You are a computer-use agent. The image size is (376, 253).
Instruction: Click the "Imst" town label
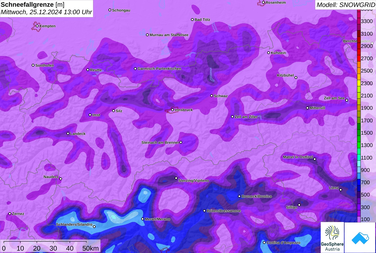tap(96, 115)
